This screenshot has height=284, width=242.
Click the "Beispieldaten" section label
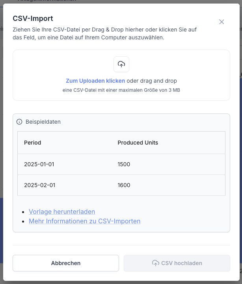43,122
